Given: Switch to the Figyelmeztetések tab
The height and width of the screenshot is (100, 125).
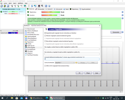Looking at the screenshot, I should (85, 9).
